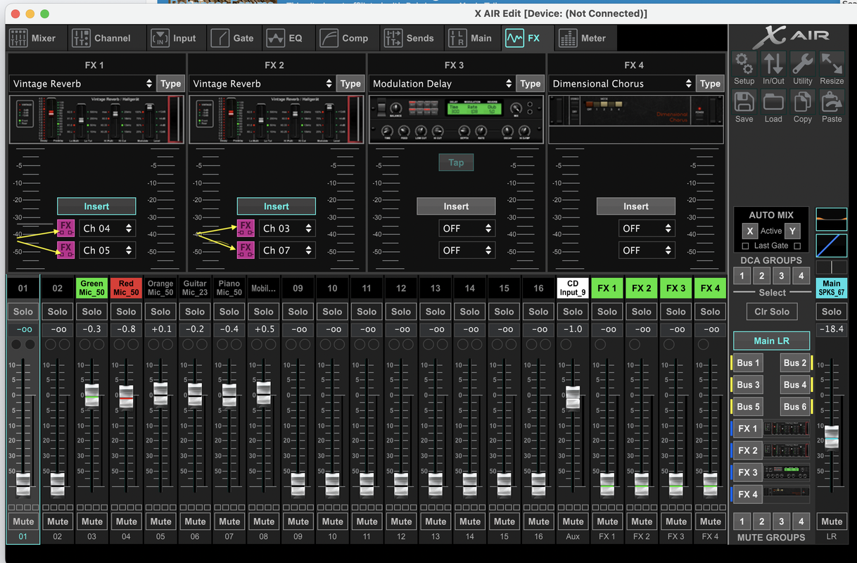This screenshot has height=563, width=857.
Task: Click the Clr Solo button
Action: [772, 312]
